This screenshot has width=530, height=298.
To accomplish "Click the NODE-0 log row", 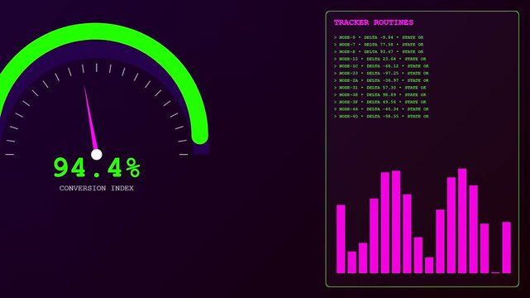I will (379, 37).
